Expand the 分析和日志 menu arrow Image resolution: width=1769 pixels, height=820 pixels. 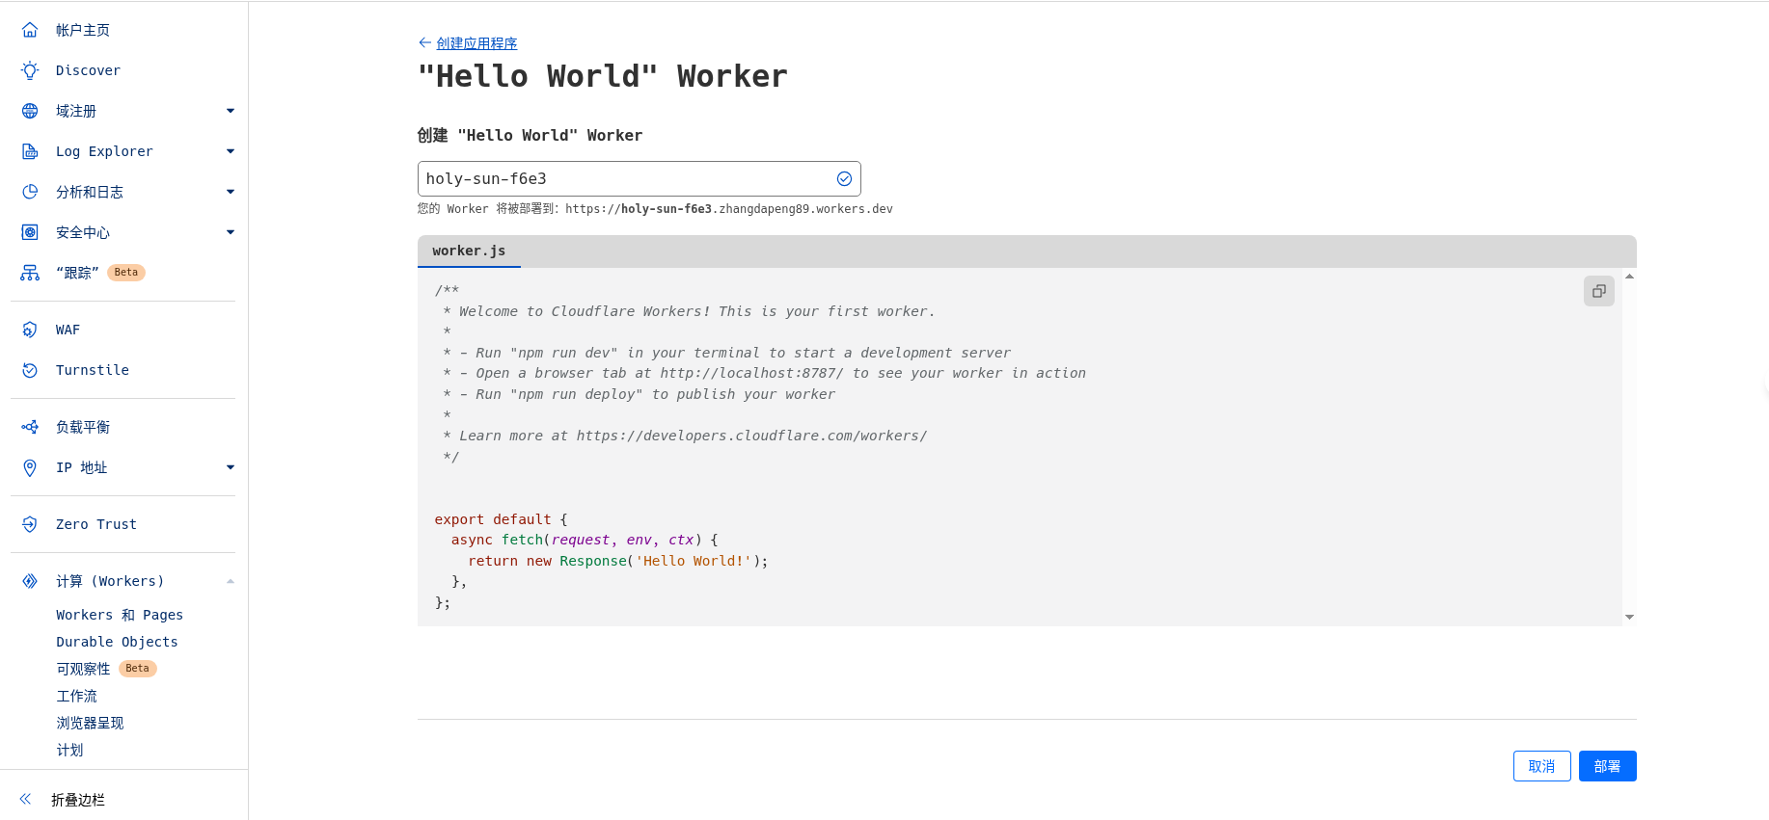231,192
